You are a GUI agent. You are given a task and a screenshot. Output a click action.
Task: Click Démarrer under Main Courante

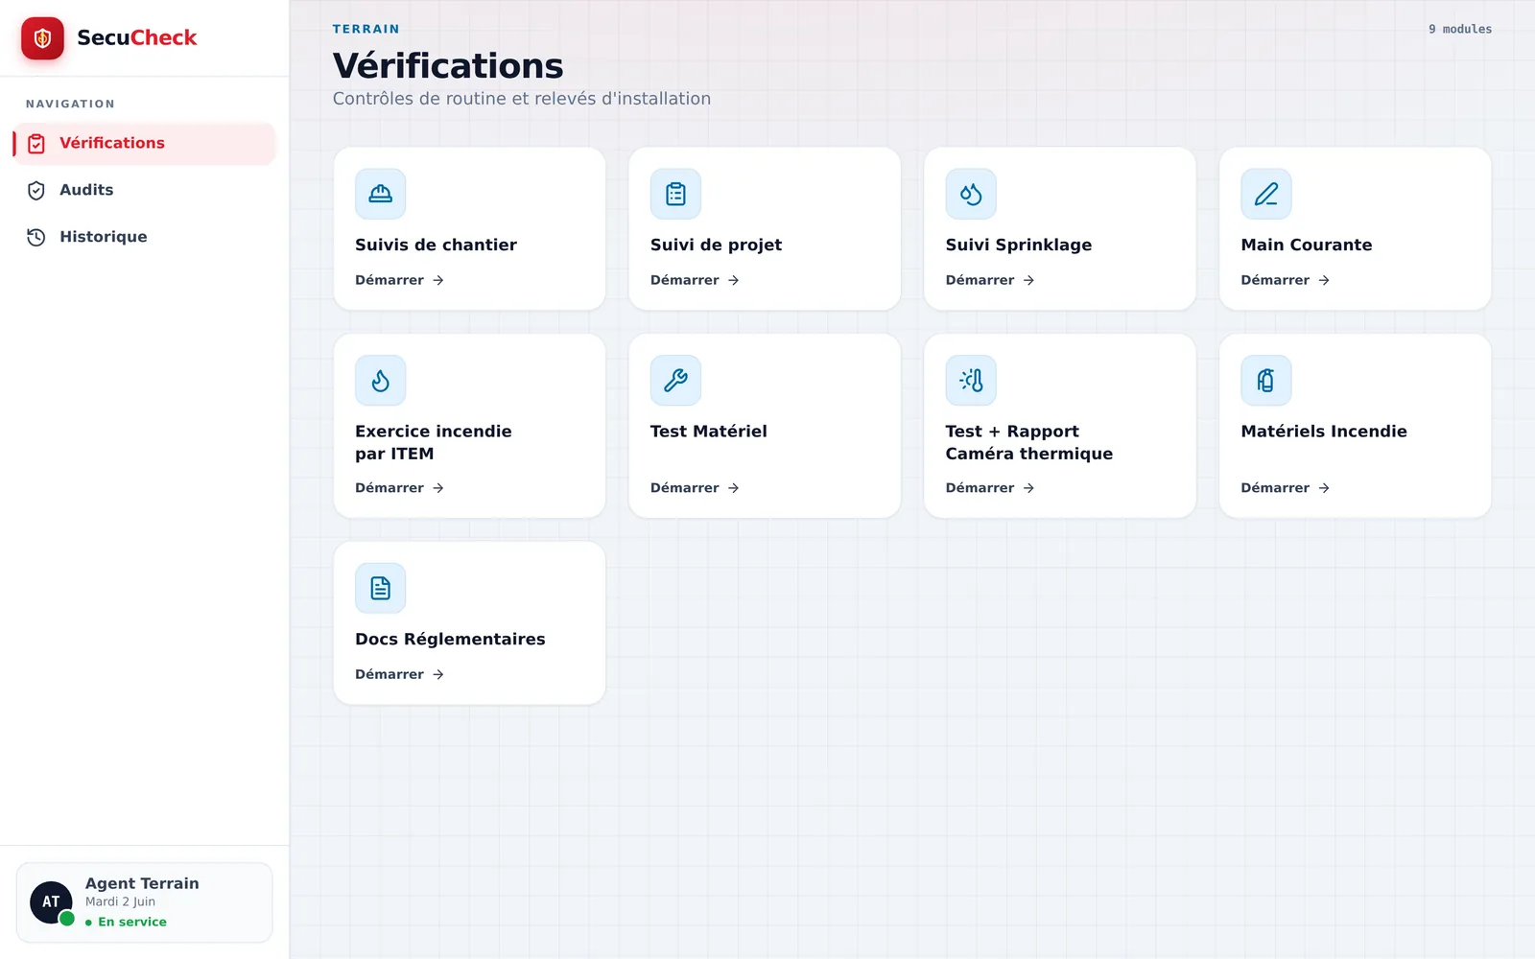pos(1286,280)
